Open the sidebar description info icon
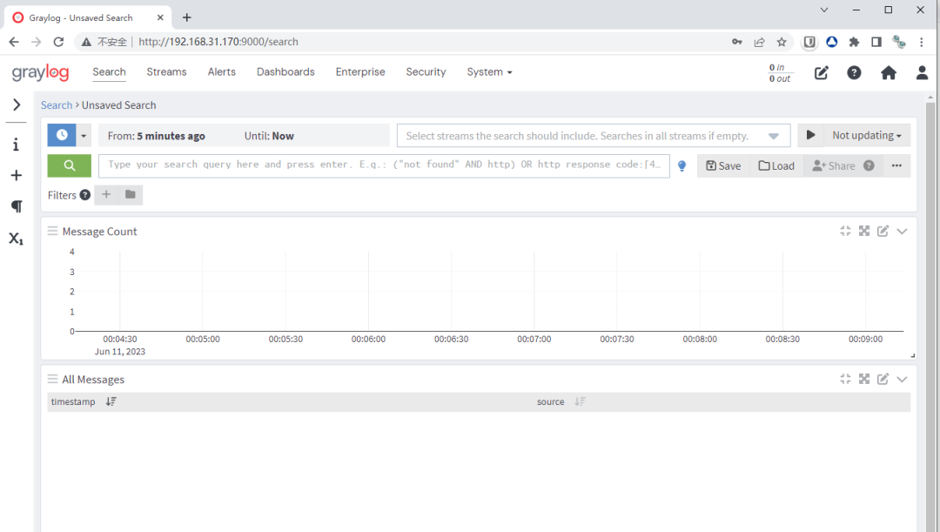 (x=17, y=145)
